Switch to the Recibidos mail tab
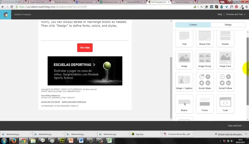 pyautogui.click(x=14, y=2)
